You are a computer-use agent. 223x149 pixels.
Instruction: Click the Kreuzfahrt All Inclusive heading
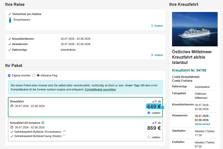point(25,123)
